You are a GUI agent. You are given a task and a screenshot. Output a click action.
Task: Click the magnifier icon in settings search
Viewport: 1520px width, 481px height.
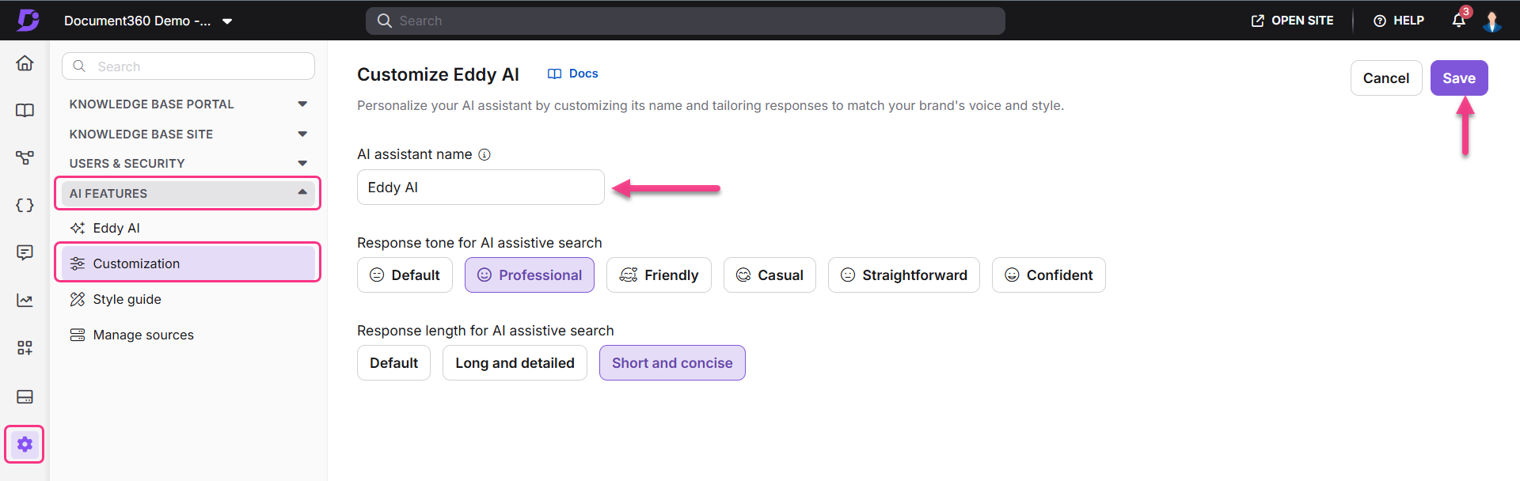79,66
